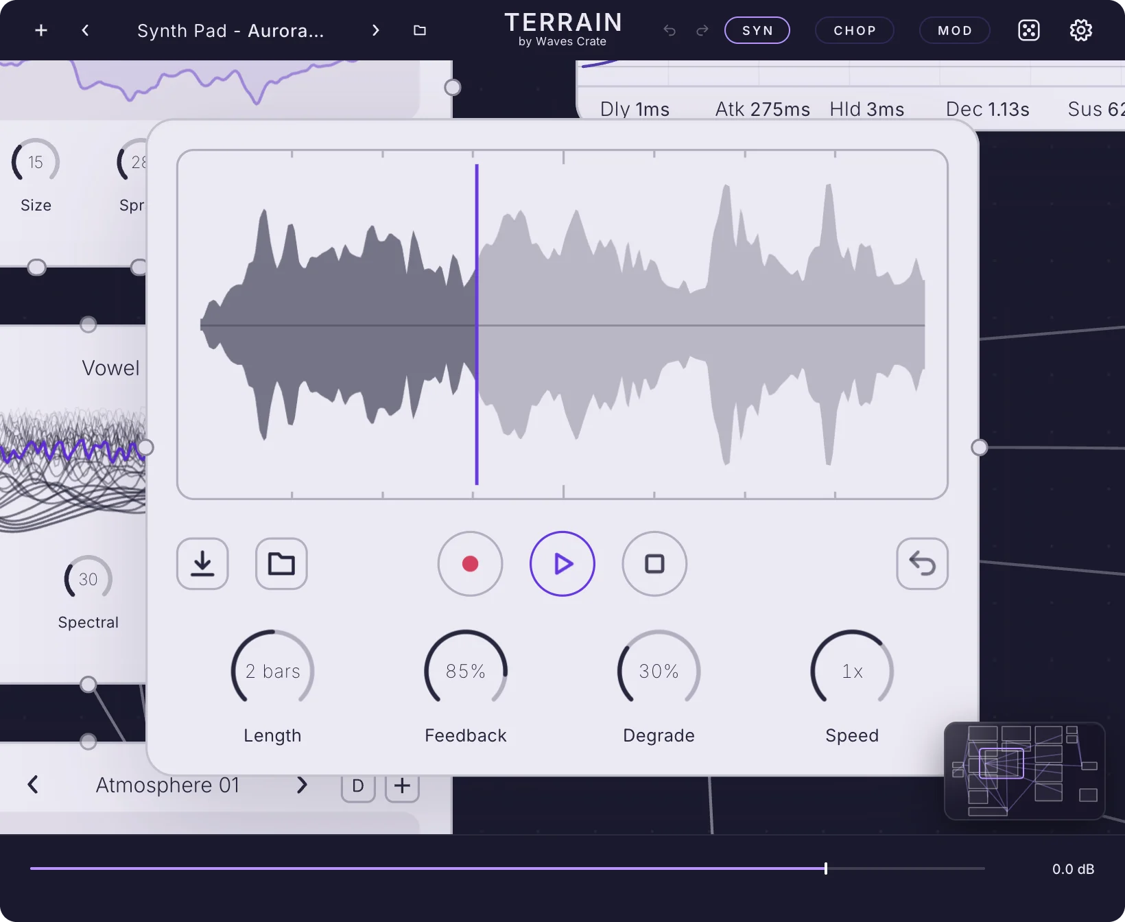
Task: Click the purple playhead in the waveform
Action: 477,324
